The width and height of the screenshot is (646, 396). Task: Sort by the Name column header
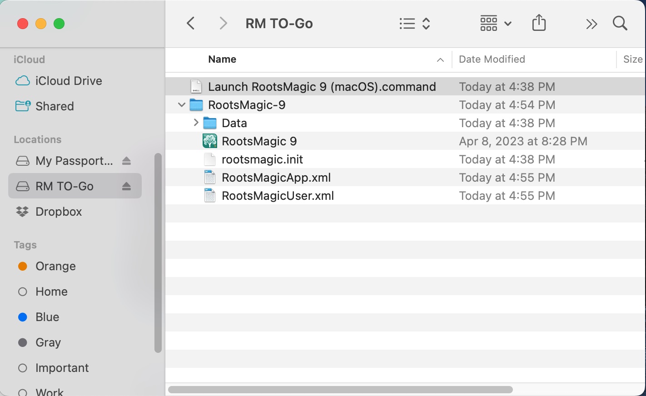pyautogui.click(x=222, y=59)
